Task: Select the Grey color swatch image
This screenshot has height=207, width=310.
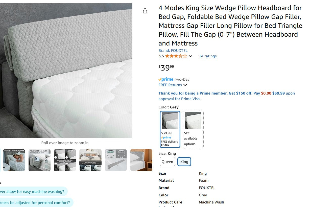Action: (170, 120)
